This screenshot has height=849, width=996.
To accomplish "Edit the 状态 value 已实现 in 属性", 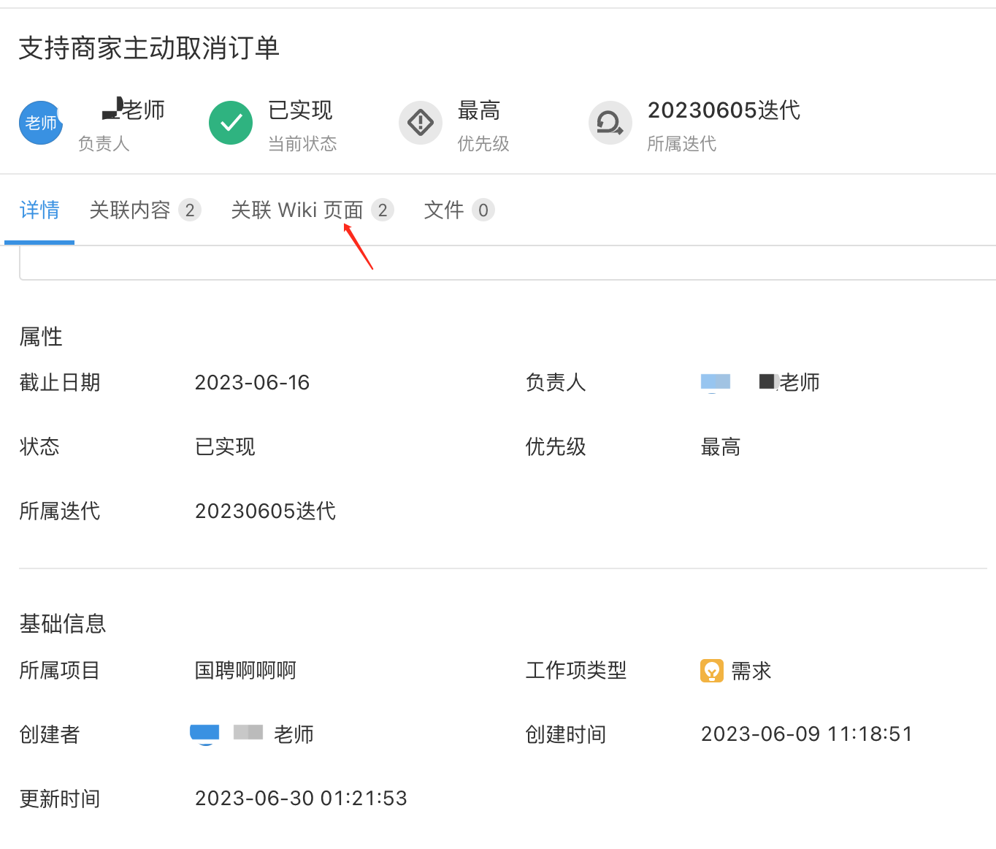I will coord(225,446).
